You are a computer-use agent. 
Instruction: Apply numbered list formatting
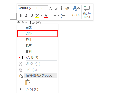(63, 16)
